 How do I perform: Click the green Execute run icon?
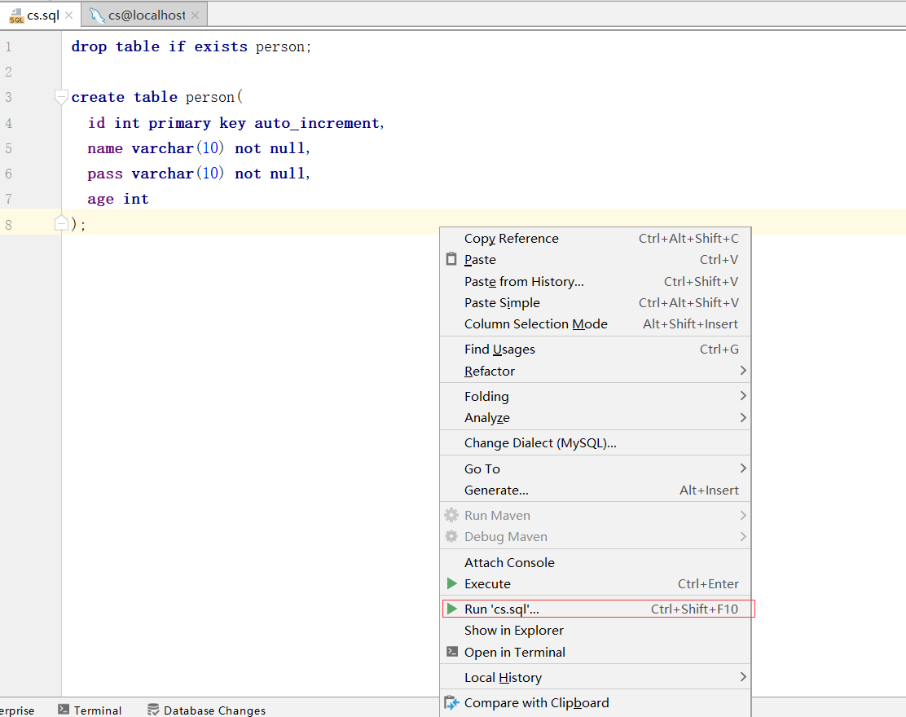(451, 583)
